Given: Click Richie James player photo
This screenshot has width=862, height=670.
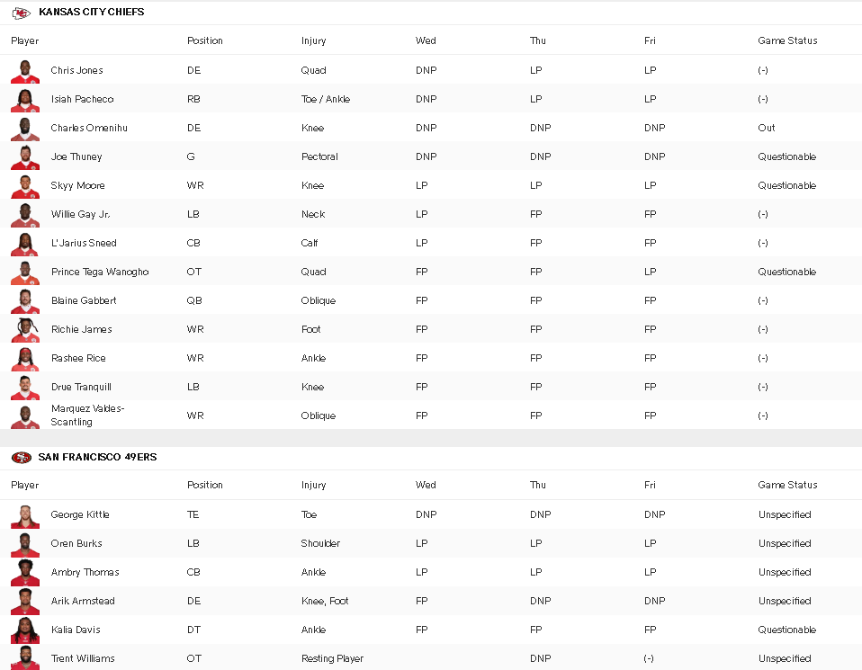Looking at the screenshot, I should (25, 330).
